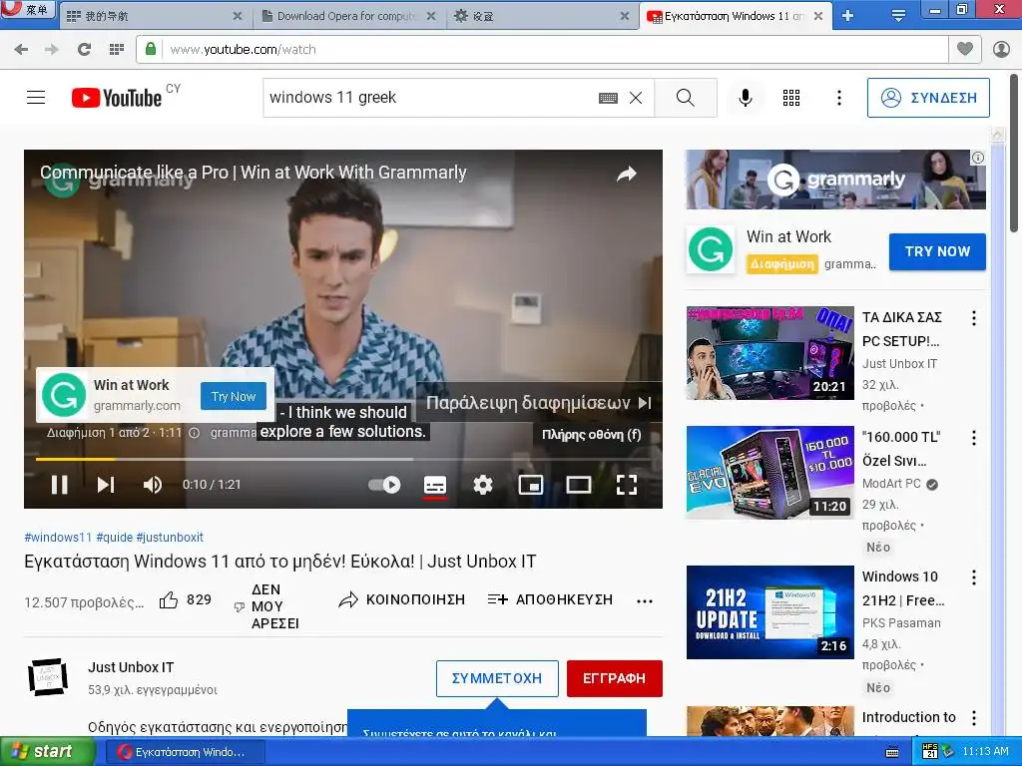Open options for PC SETUP video
This screenshot has width=1022, height=766.
(x=974, y=318)
